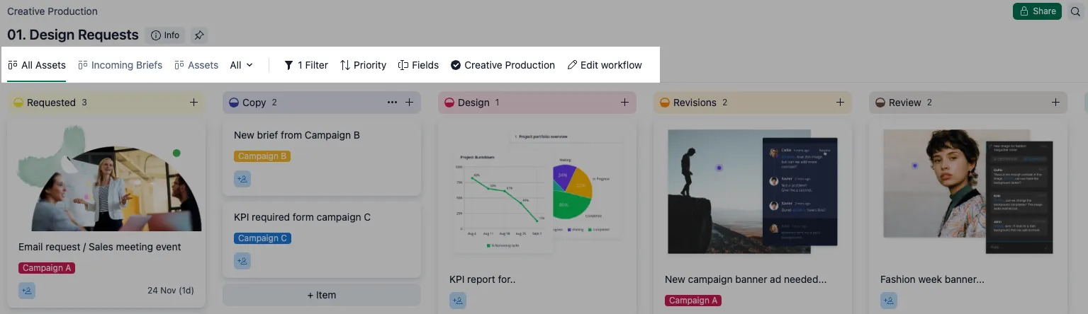Viewport: 1088px width, 314px height.
Task: Click Edit workflow
Action: [x=605, y=65]
